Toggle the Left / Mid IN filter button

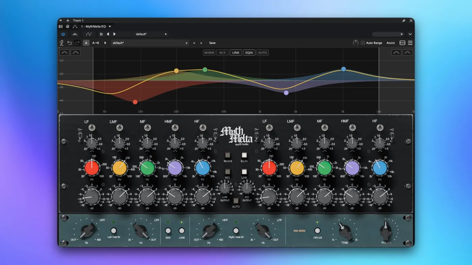pyautogui.click(x=114, y=231)
